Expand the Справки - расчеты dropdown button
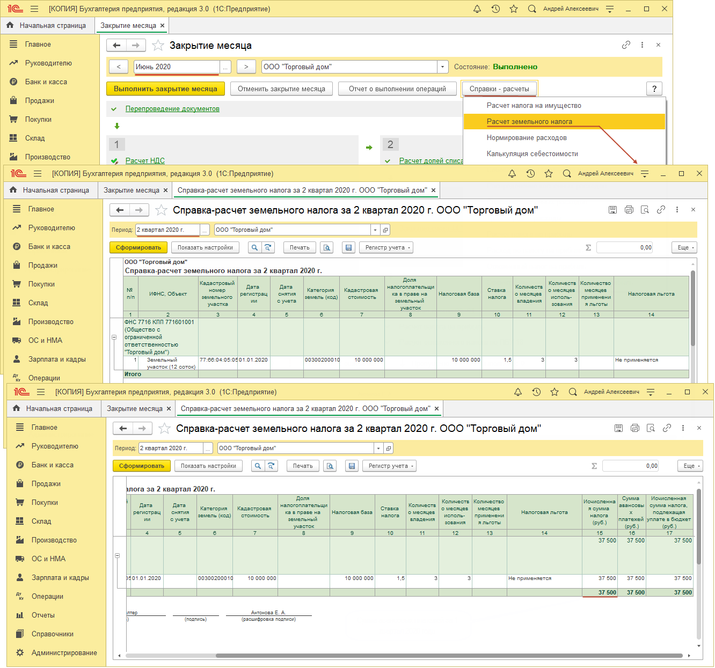The width and height of the screenshot is (715, 668). click(x=499, y=89)
